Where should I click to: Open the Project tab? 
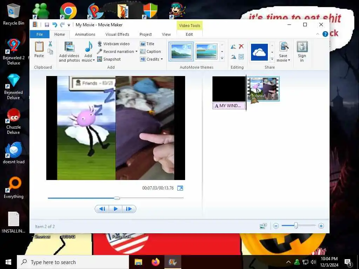click(x=145, y=34)
